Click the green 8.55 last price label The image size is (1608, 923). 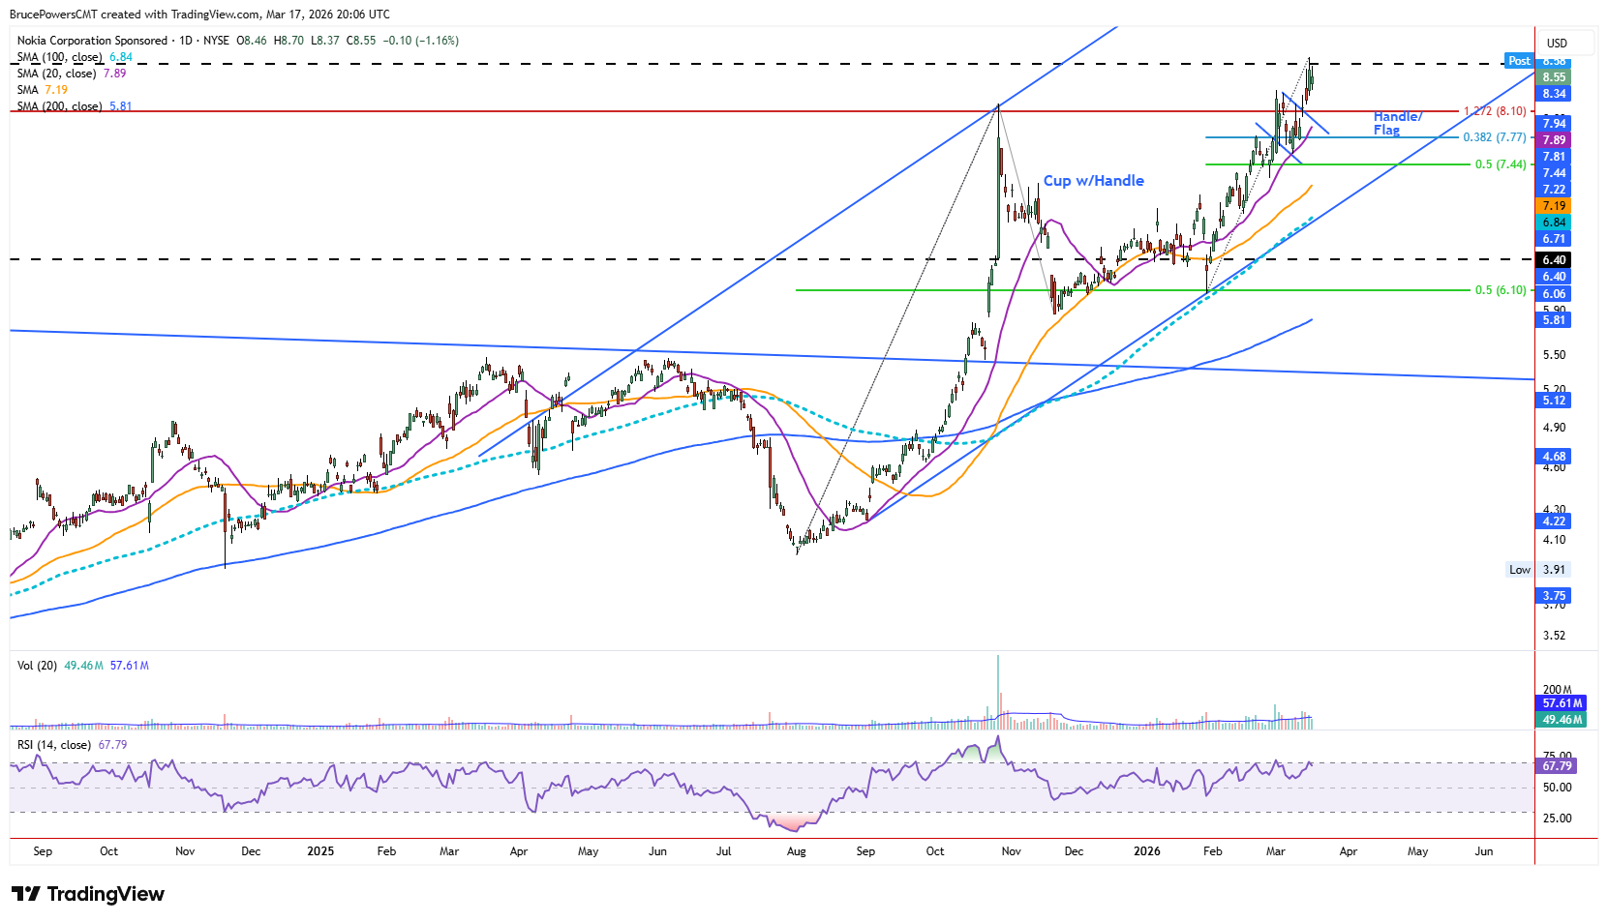tap(1554, 77)
